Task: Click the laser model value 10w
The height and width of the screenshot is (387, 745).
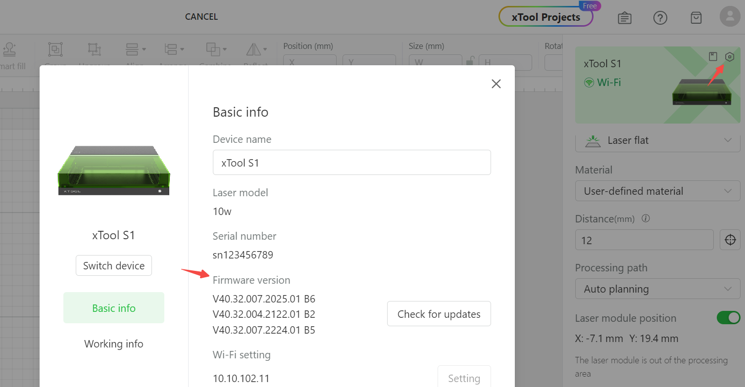Action: 222,212
